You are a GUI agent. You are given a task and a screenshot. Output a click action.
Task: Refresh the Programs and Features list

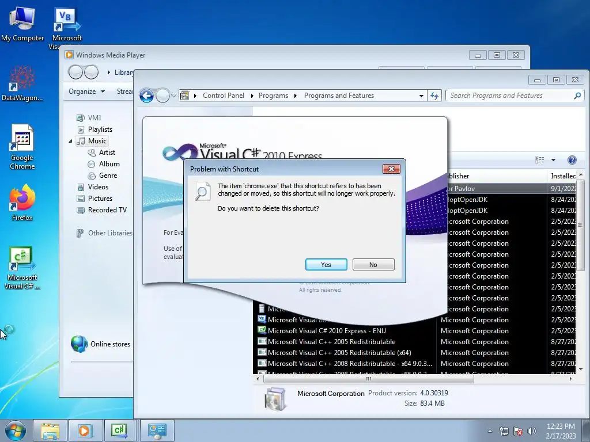click(x=434, y=96)
